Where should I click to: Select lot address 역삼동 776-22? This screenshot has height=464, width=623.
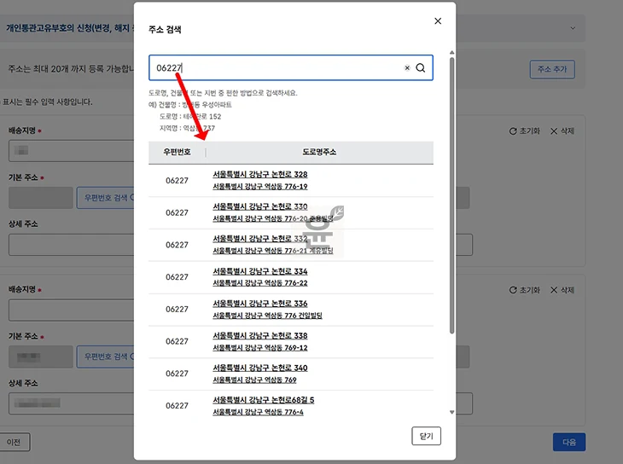point(259,283)
